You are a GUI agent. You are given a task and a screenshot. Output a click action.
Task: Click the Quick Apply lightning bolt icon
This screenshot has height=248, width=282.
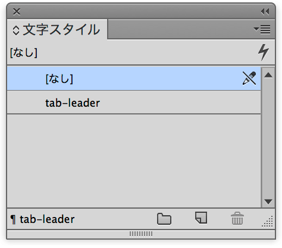point(264,52)
